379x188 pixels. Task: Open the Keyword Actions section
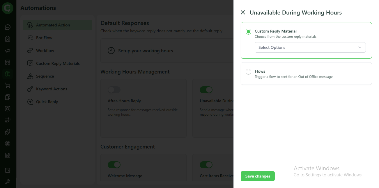coord(51,89)
